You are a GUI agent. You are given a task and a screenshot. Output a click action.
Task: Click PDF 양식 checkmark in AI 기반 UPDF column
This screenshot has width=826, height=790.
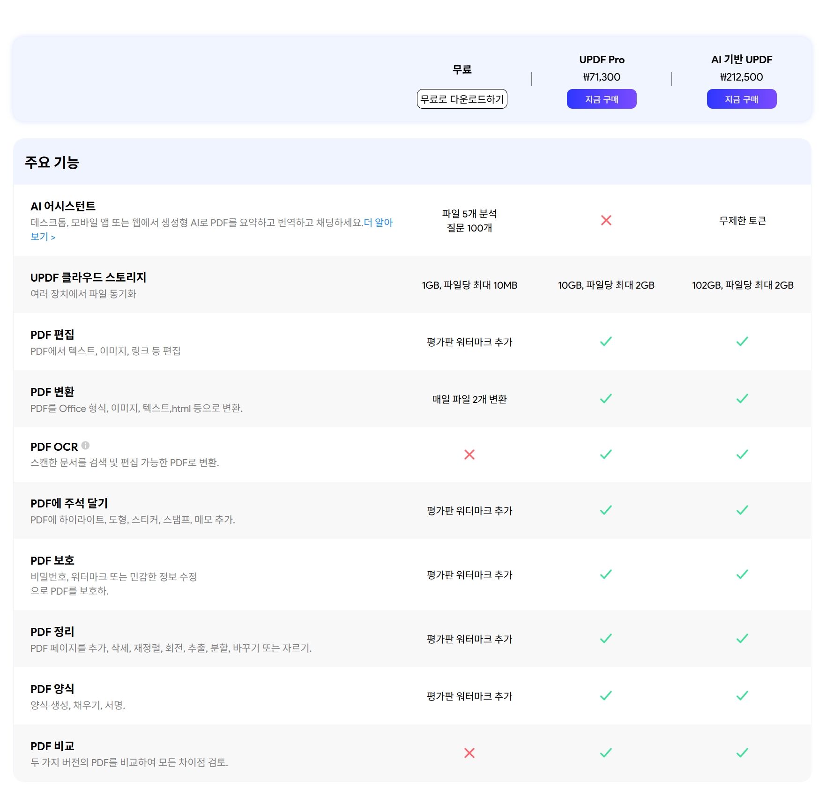(743, 696)
